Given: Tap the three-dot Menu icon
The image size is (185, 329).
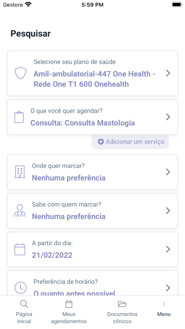Looking at the screenshot, I should pyautogui.click(x=164, y=304).
